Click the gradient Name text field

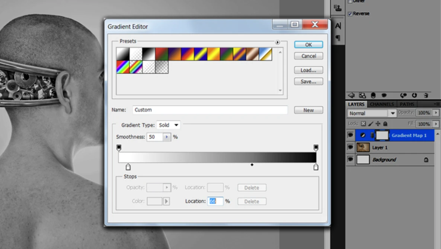(x=210, y=110)
